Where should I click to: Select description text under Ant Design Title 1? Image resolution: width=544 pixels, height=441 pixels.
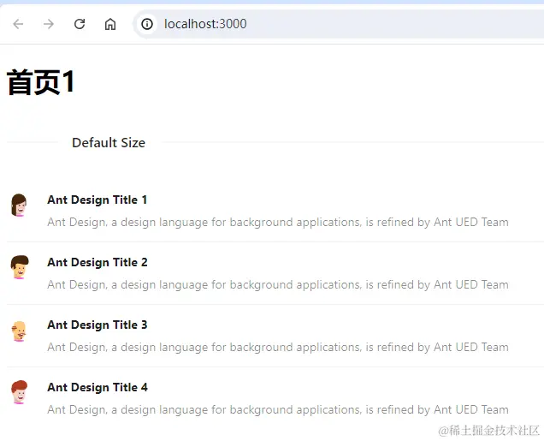coord(278,223)
